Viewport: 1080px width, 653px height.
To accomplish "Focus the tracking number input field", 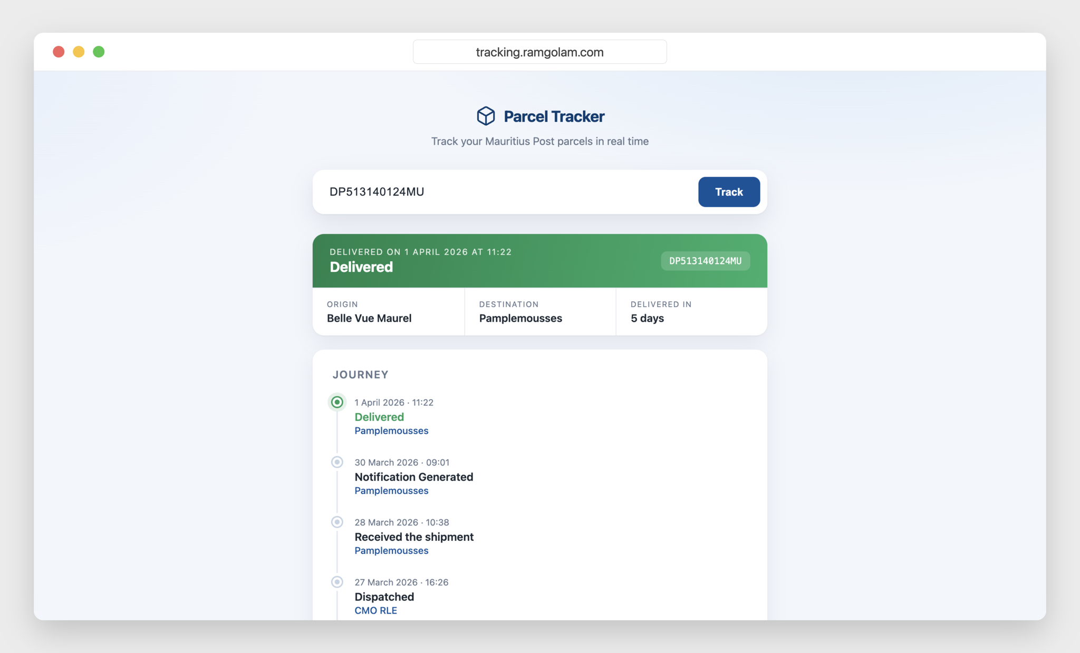I will [x=506, y=192].
